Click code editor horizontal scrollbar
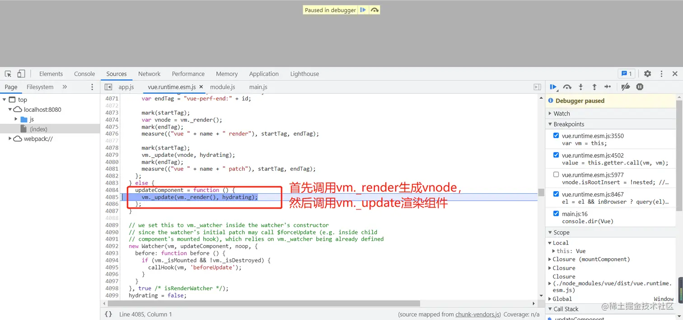Image resolution: width=683 pixels, height=320 pixels. click(x=264, y=303)
